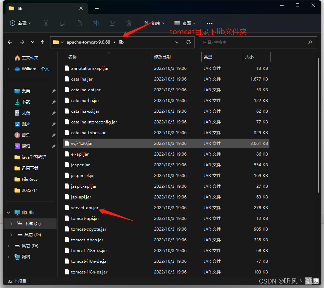Open java学习笔记 folder in sidebar
324x288 pixels.
[30, 157]
